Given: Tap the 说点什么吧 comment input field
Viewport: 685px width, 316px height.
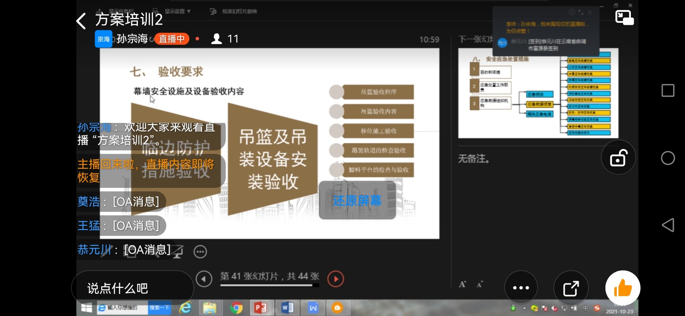Looking at the screenshot, I should 132,288.
